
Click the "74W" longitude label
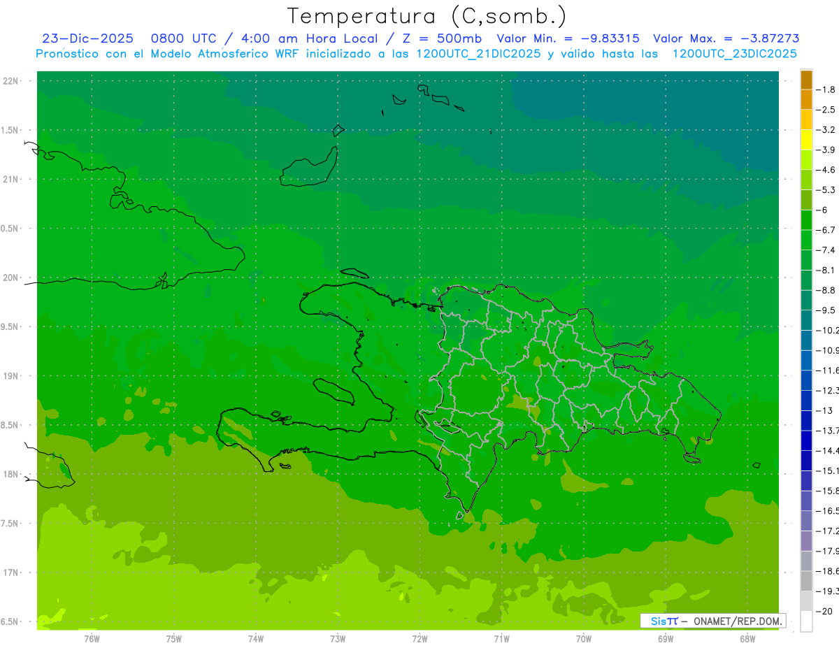coord(256,639)
